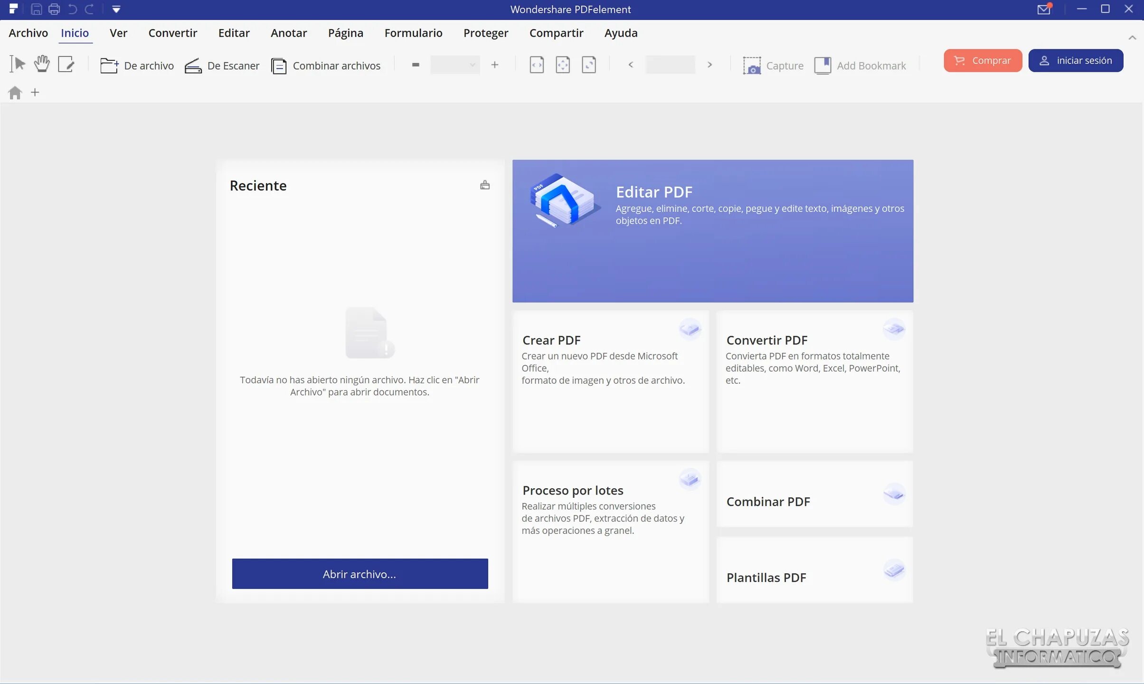Click the Combinar archivos toolbar icon
Viewport: 1144px width, 684px height.
click(x=279, y=66)
